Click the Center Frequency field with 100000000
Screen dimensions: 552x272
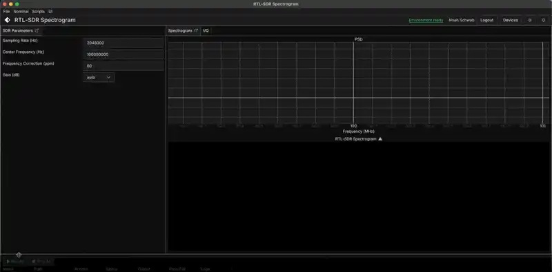[x=124, y=54]
